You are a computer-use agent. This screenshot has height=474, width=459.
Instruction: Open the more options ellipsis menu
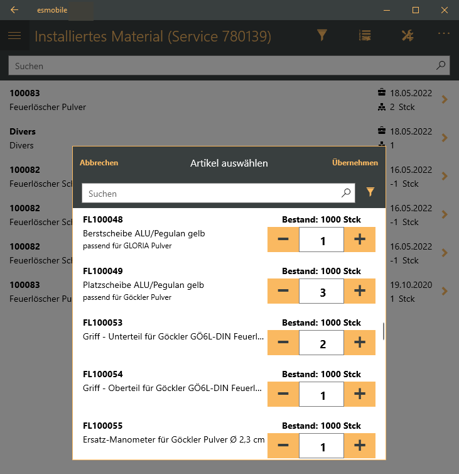click(444, 33)
